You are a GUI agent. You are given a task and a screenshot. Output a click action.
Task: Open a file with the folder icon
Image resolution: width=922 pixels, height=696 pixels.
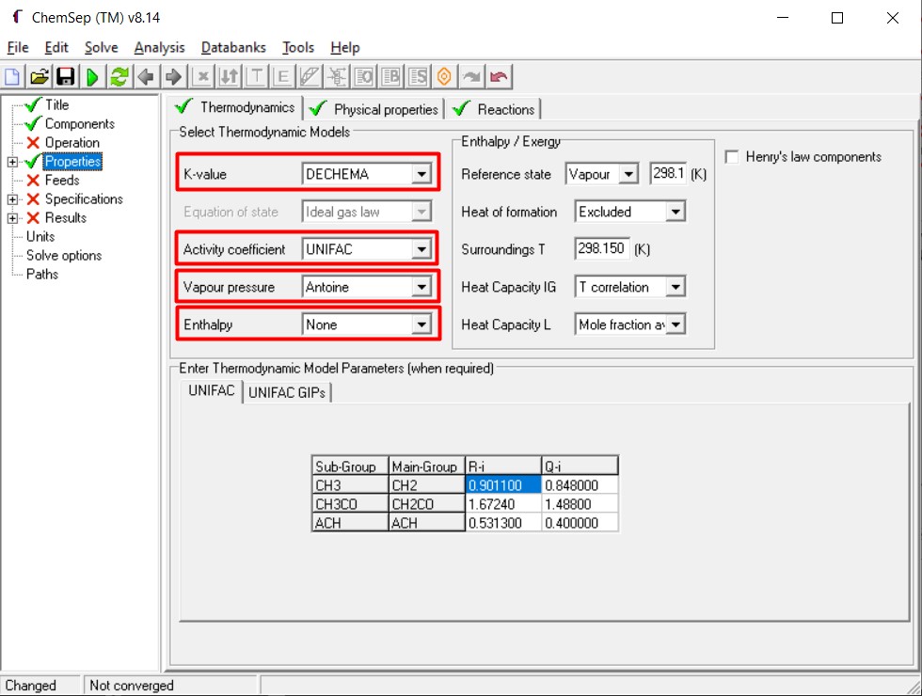pyautogui.click(x=39, y=77)
